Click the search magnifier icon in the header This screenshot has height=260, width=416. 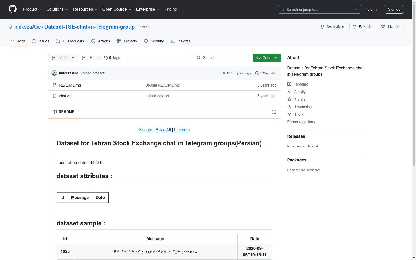tap(282, 9)
